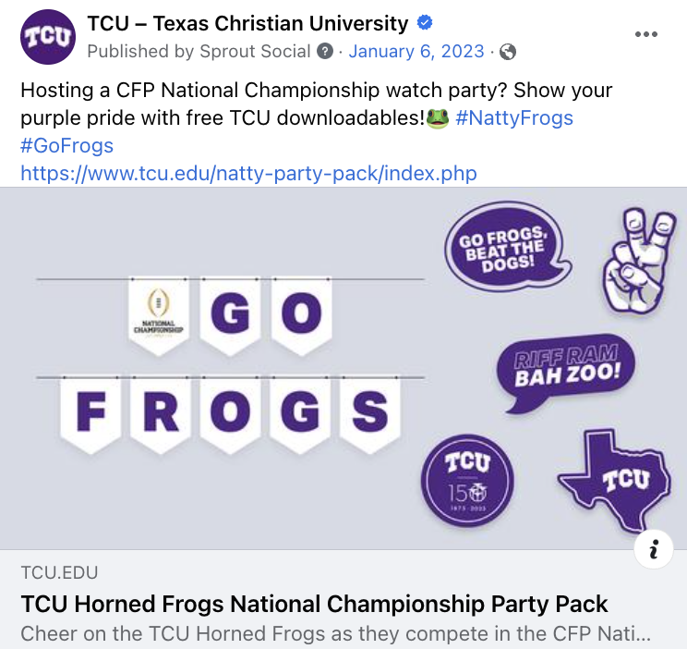Open the natty-party-pack URL link
Image resolution: width=687 pixels, height=649 pixels.
[x=248, y=174]
